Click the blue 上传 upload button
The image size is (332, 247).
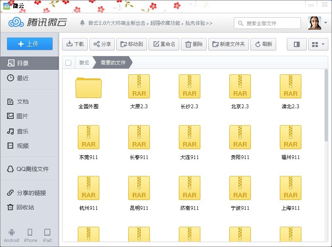pos(29,44)
